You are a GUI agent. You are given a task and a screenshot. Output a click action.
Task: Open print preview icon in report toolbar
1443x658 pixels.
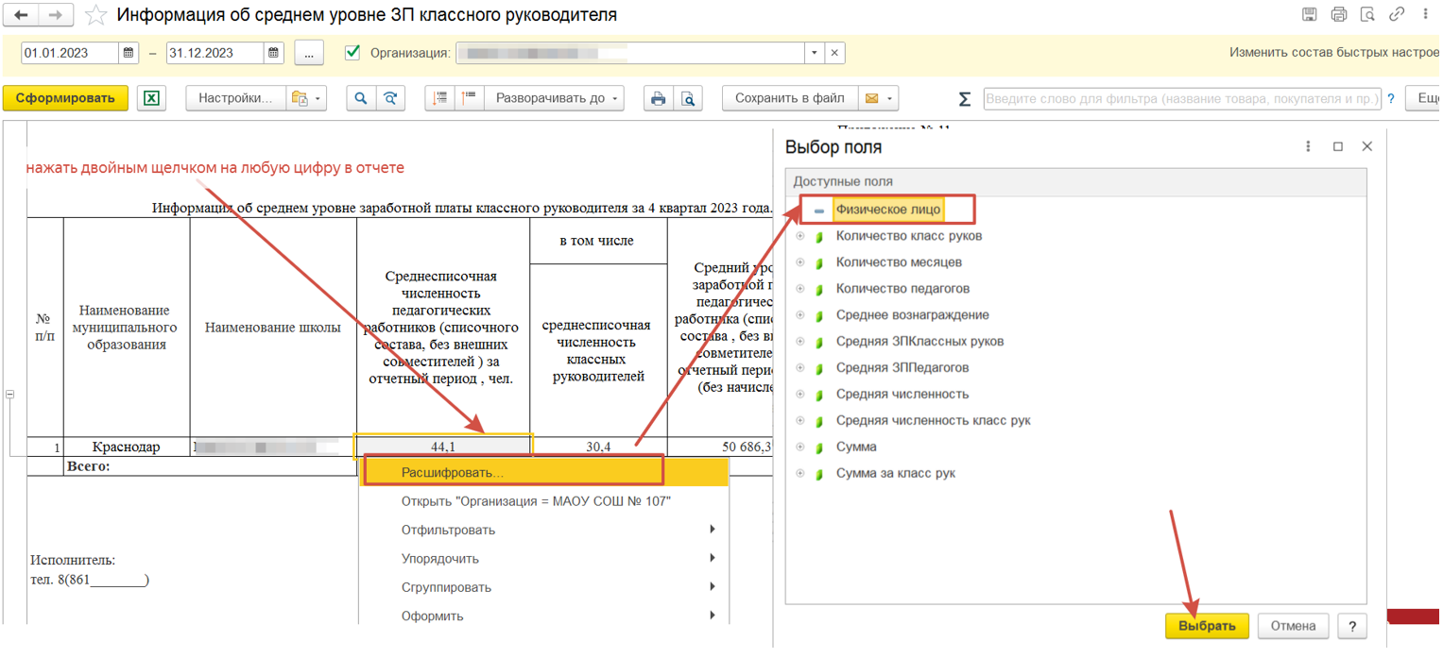(x=689, y=98)
